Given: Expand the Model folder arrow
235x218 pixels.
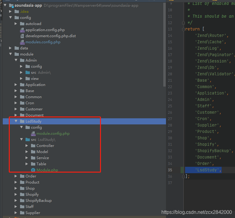Looking at the screenshot, I should click(x=27, y=152).
